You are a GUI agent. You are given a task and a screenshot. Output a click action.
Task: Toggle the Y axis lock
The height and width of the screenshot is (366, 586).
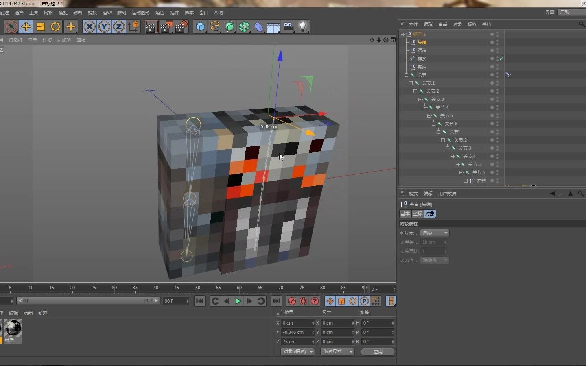[104, 27]
